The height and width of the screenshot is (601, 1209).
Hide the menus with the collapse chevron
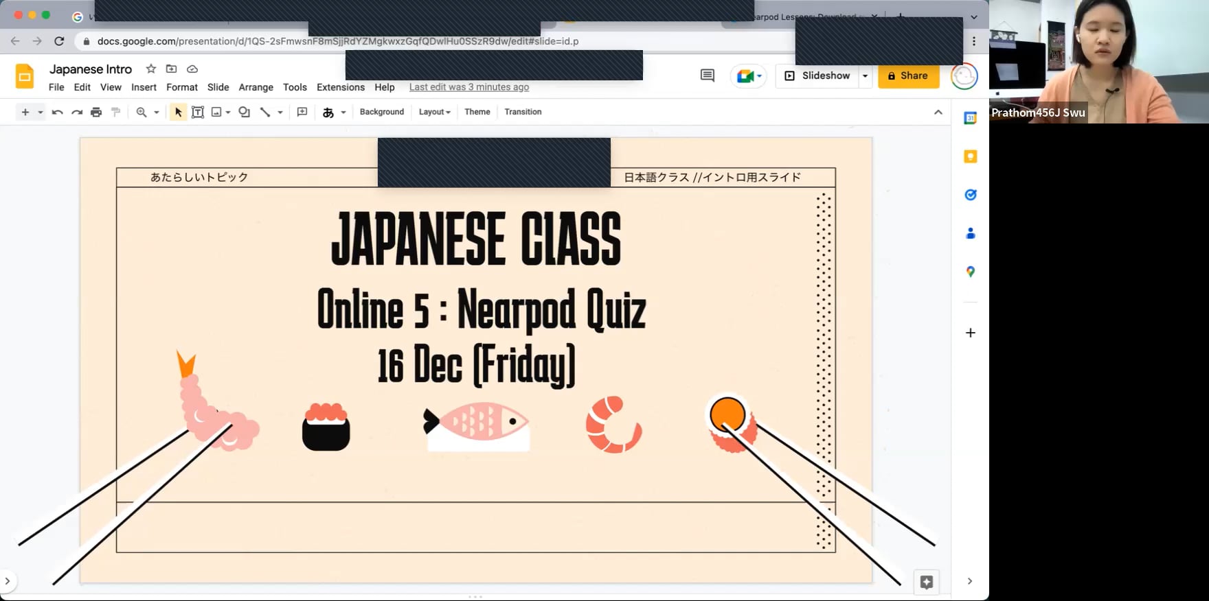(x=938, y=112)
